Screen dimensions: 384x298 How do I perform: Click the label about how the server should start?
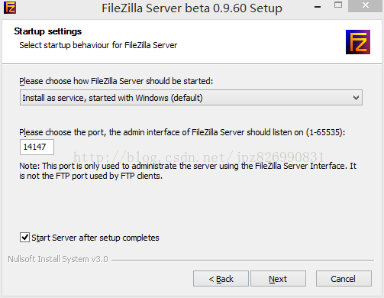click(x=116, y=81)
